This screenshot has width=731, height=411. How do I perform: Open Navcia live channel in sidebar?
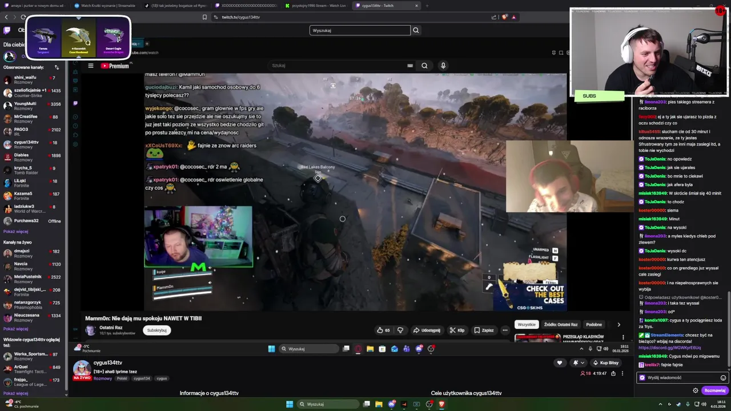[33, 267]
